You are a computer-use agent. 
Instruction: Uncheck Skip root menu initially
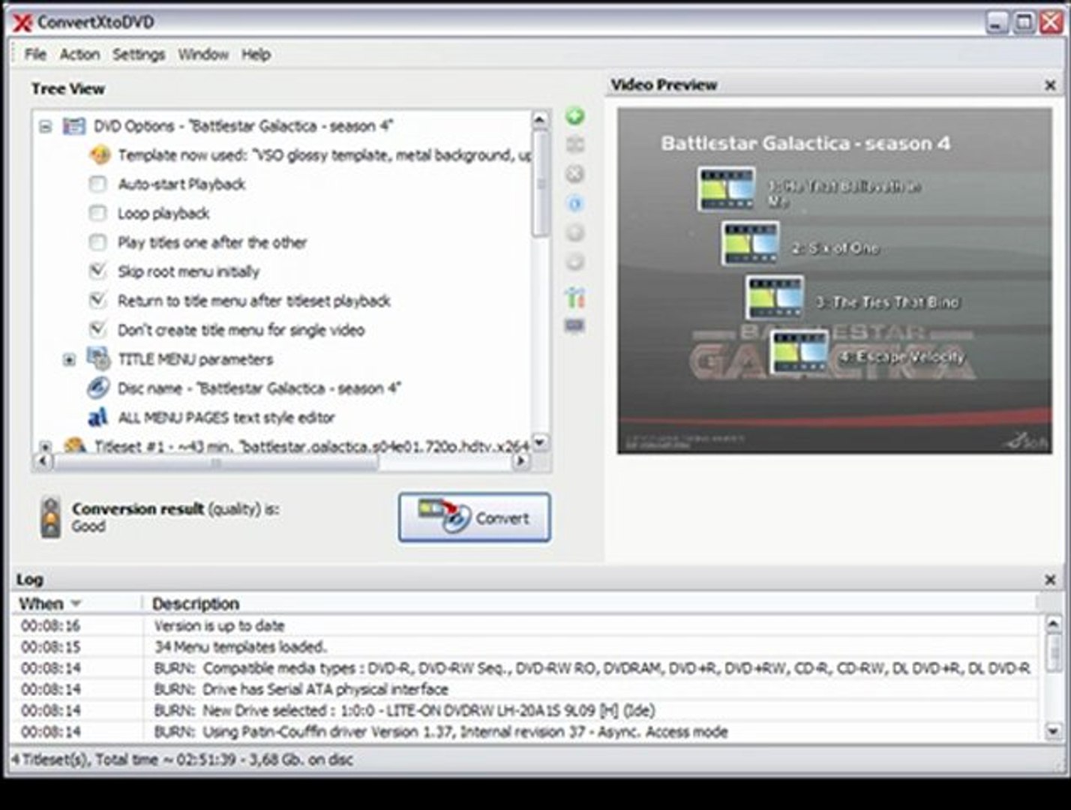(x=97, y=271)
